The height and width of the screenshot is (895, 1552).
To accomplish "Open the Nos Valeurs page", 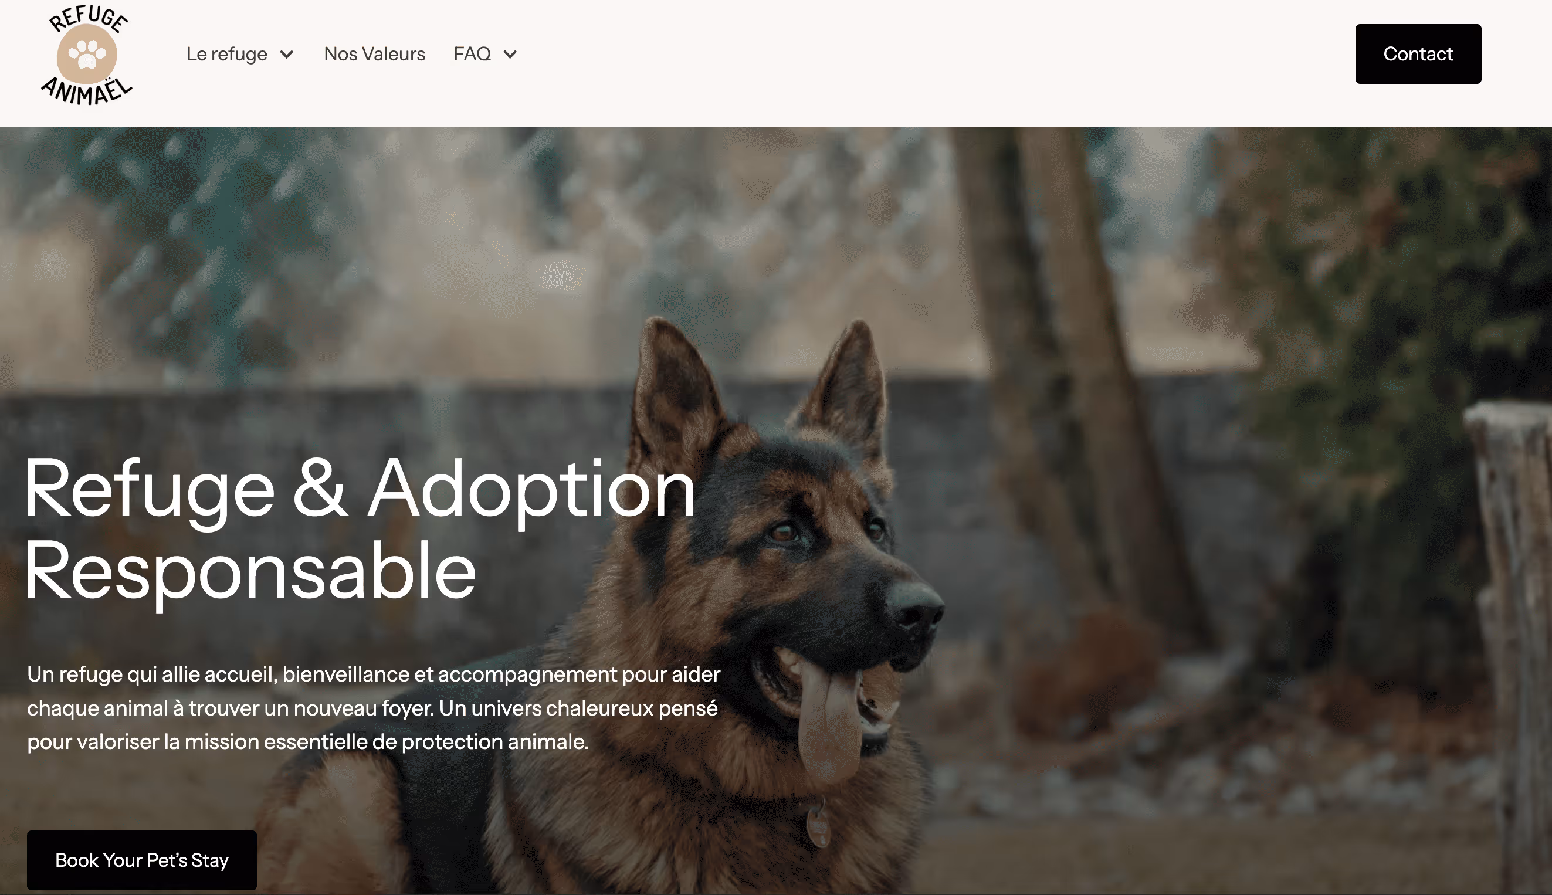I will coord(374,54).
